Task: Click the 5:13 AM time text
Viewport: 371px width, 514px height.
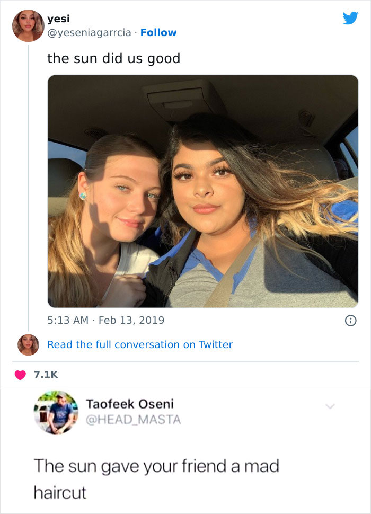Action: pyautogui.click(x=67, y=320)
